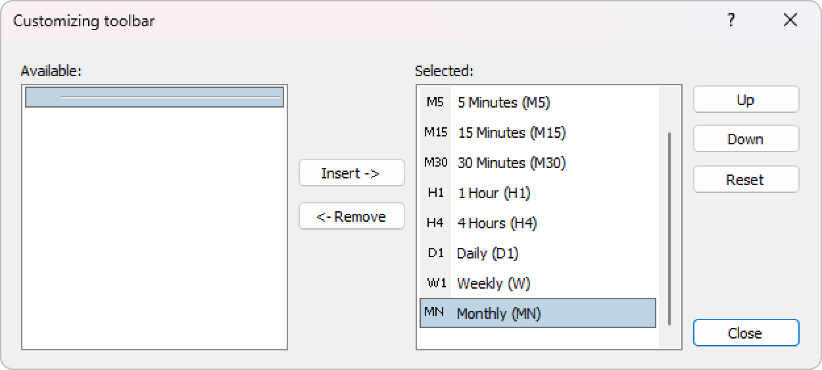
Task: Select the "30 Minutes (M30)" row text
Action: point(512,163)
